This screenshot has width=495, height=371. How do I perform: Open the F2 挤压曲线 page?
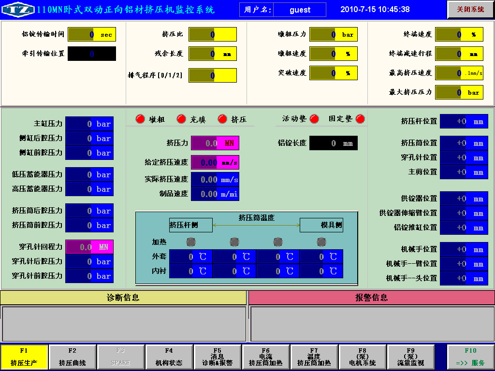click(x=73, y=357)
